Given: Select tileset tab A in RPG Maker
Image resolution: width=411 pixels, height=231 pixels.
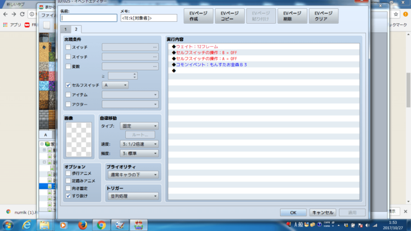Looking at the screenshot, I should (46, 135).
